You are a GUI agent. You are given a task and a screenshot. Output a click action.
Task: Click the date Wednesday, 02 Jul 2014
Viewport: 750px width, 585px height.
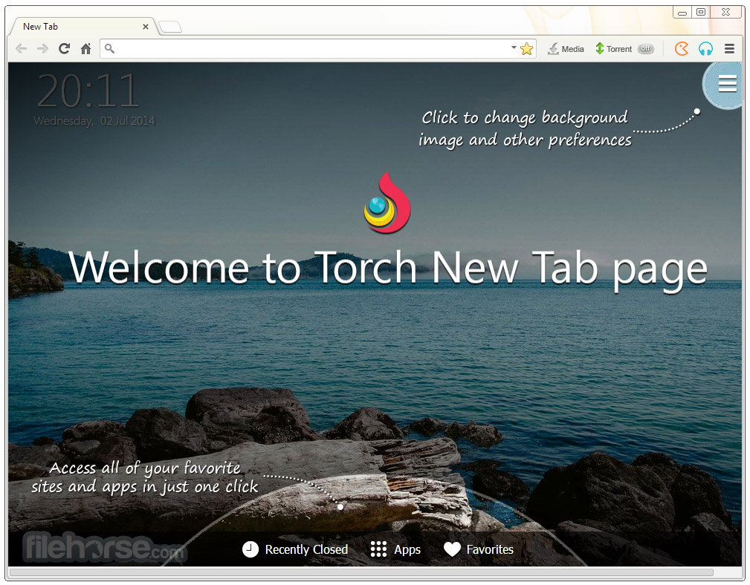pyautogui.click(x=94, y=121)
